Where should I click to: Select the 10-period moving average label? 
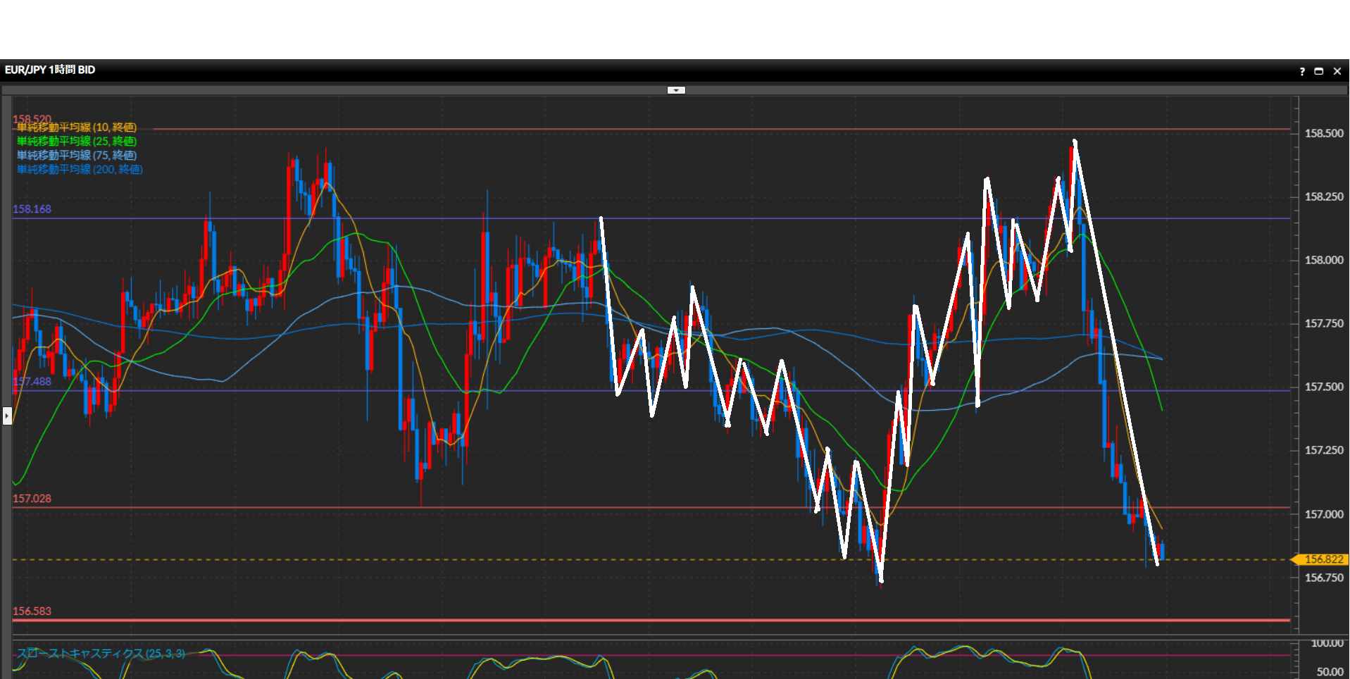[x=77, y=127]
